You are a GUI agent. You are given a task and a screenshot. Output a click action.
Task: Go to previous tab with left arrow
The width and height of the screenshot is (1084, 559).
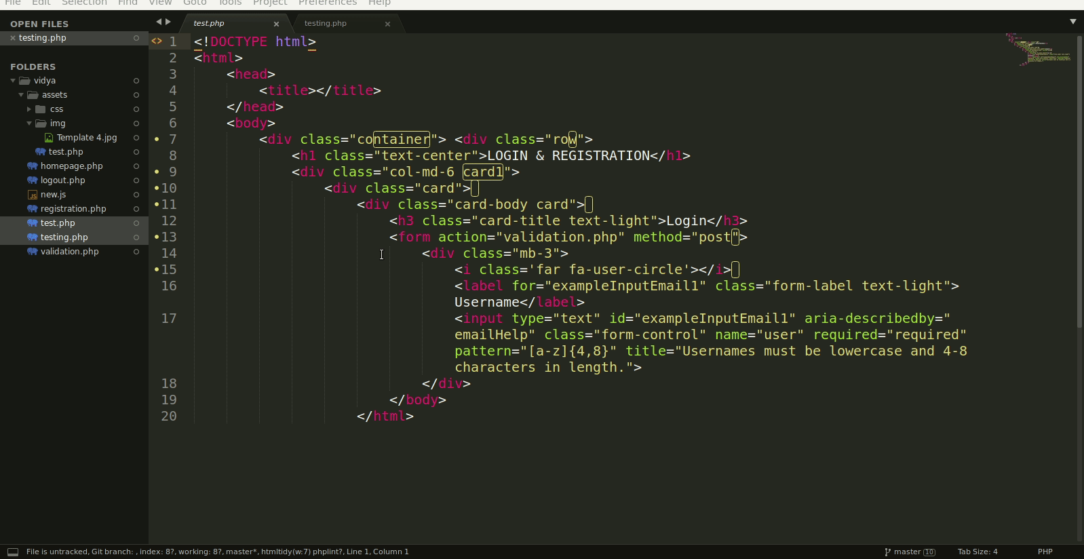point(159,22)
